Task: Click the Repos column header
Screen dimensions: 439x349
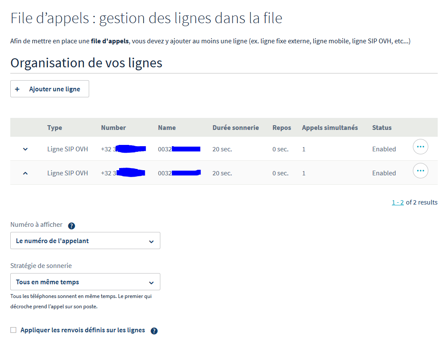Action: (x=282, y=128)
